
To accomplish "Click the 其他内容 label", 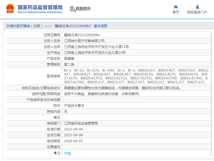I will click(53, 112).
